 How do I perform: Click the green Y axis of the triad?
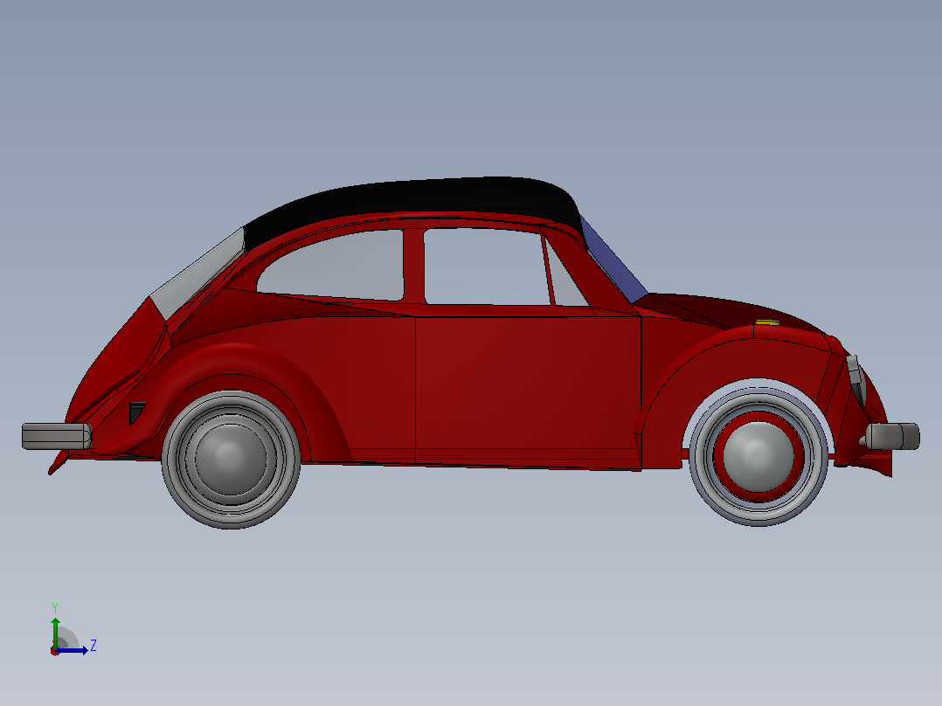pyautogui.click(x=55, y=633)
